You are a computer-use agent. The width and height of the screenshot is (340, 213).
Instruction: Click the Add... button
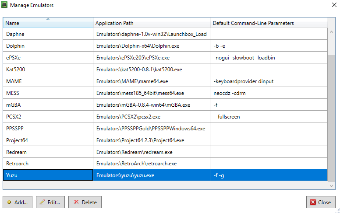click(x=18, y=202)
